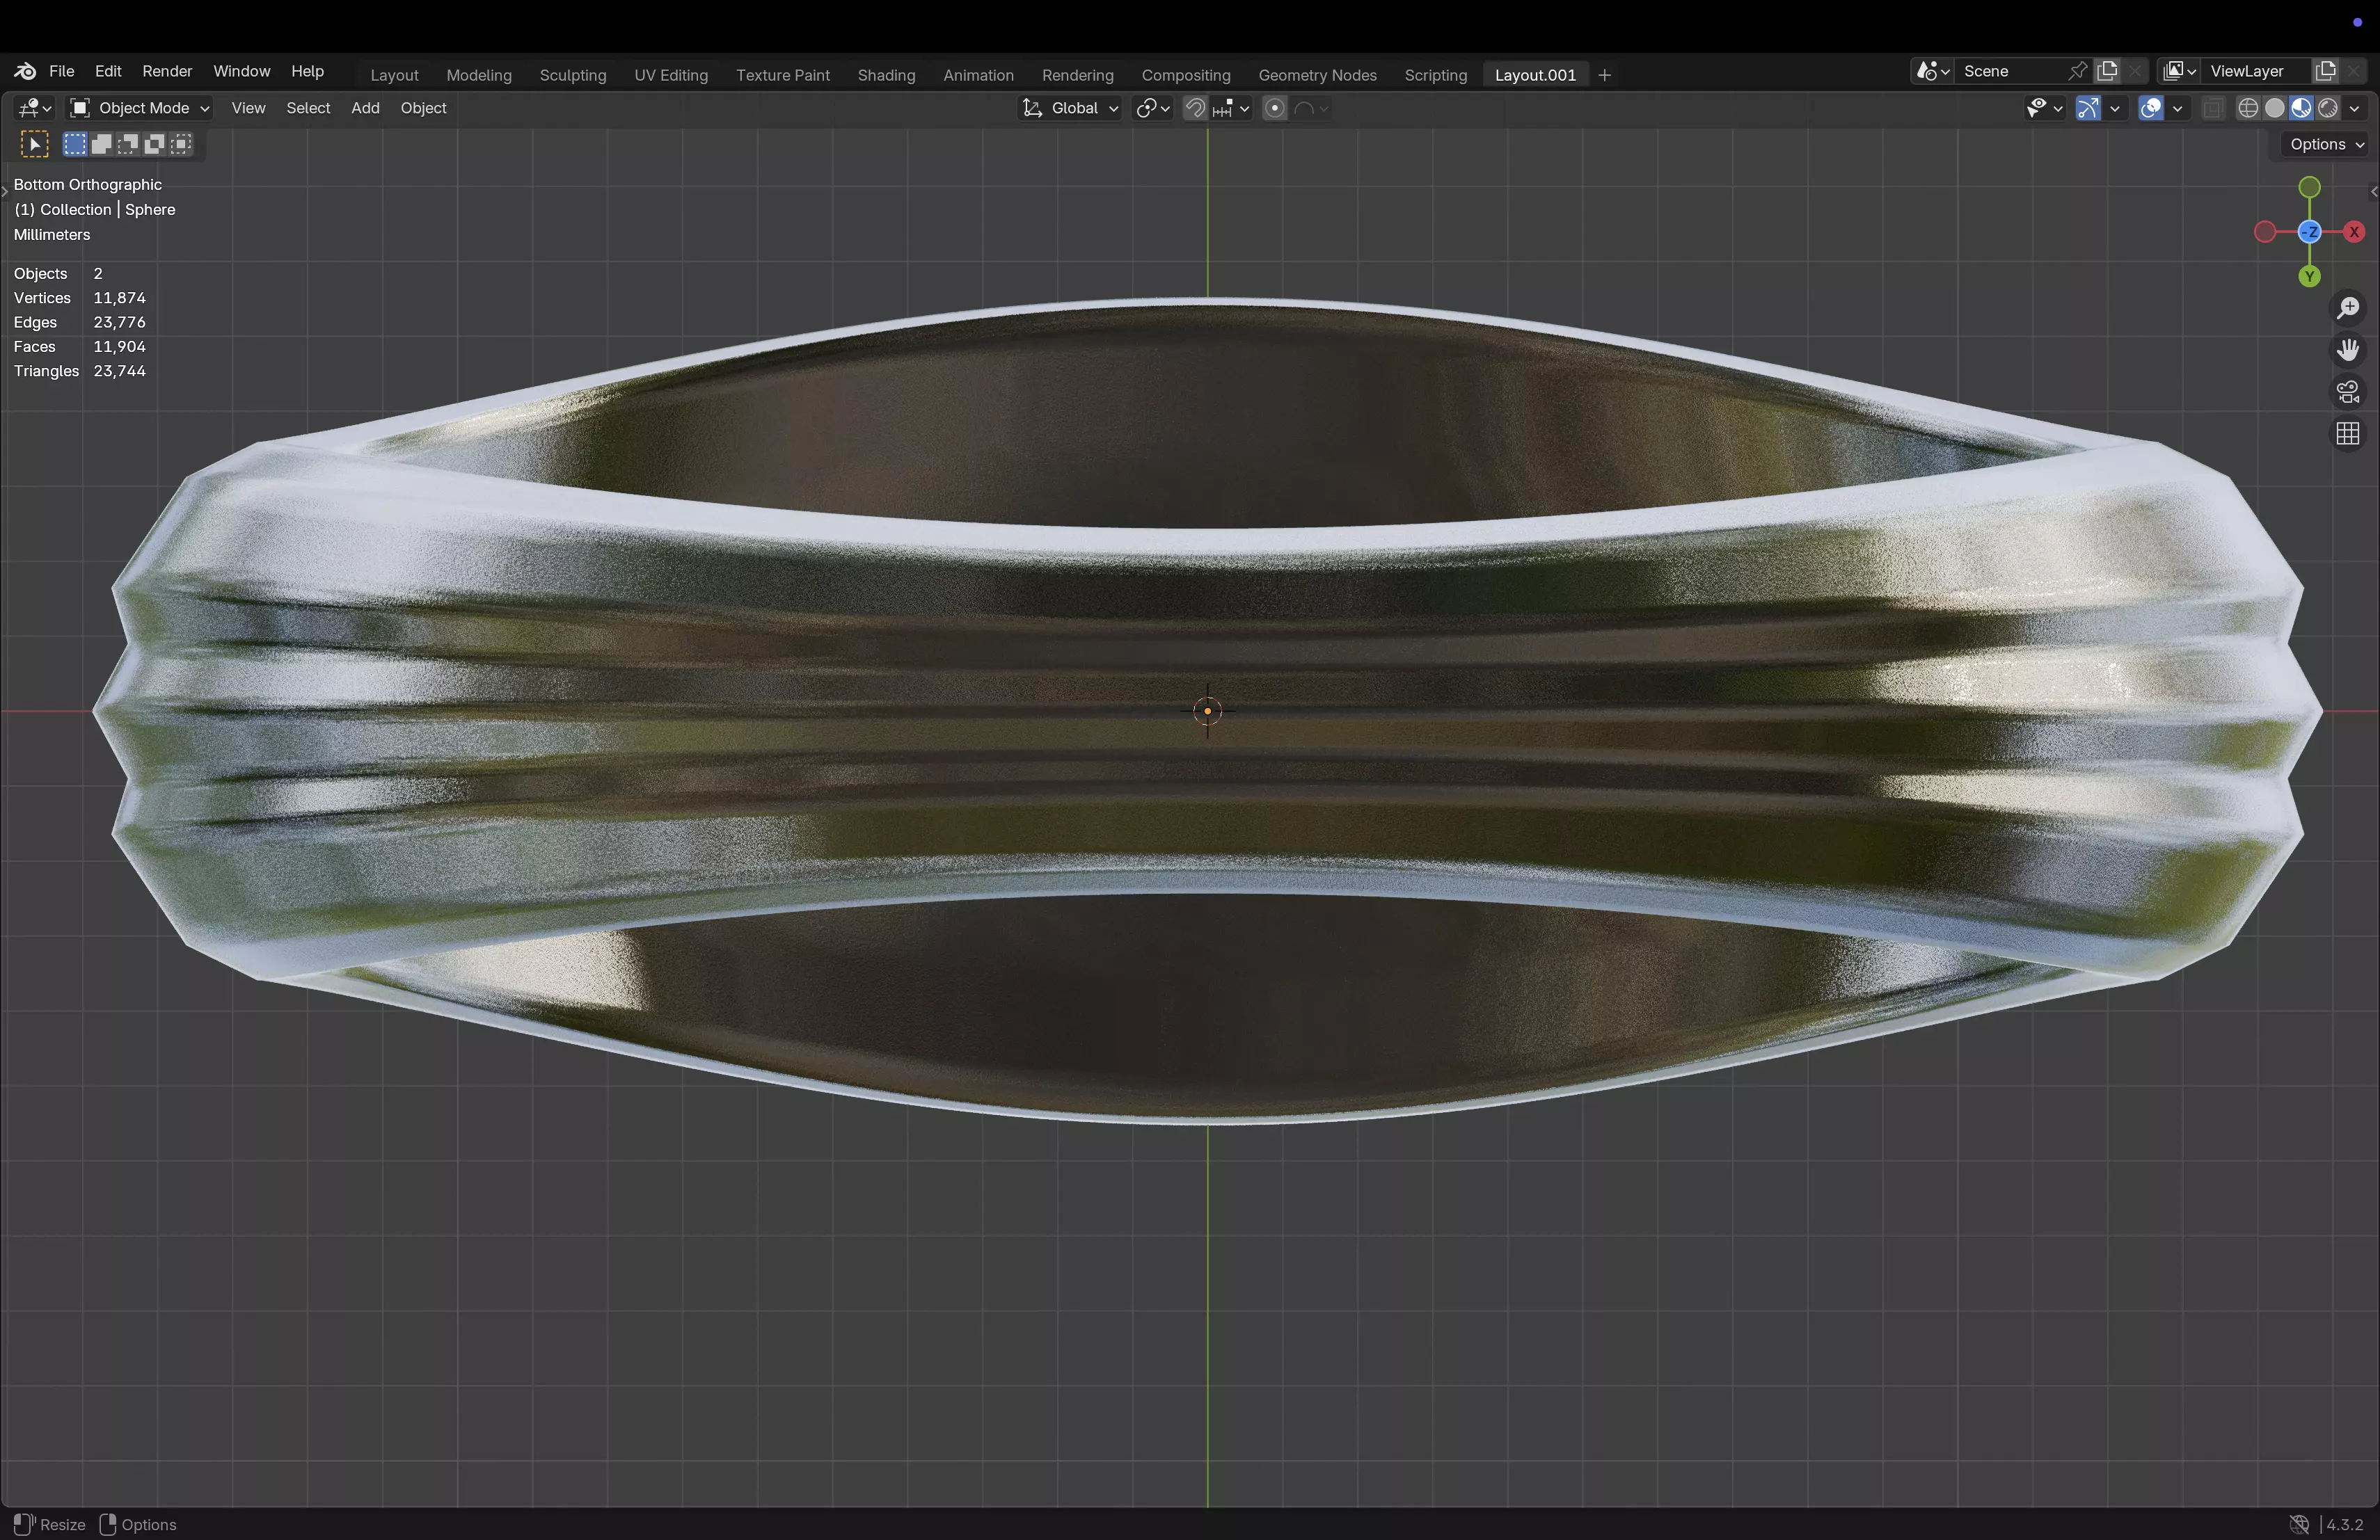Click the pan hand navigation icon
2380x1540 pixels.
2348,350
